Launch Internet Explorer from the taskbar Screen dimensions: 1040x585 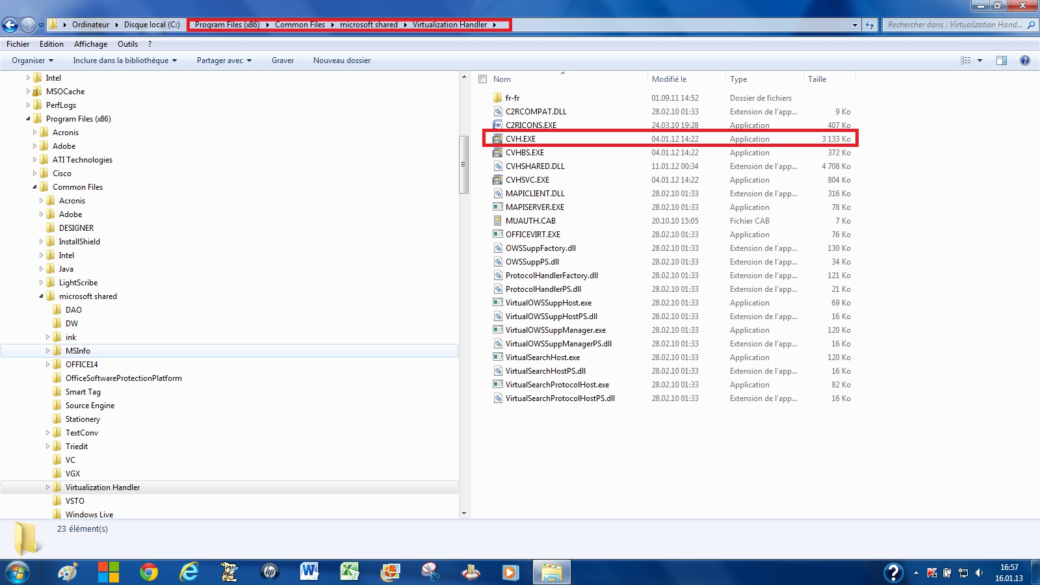click(189, 572)
